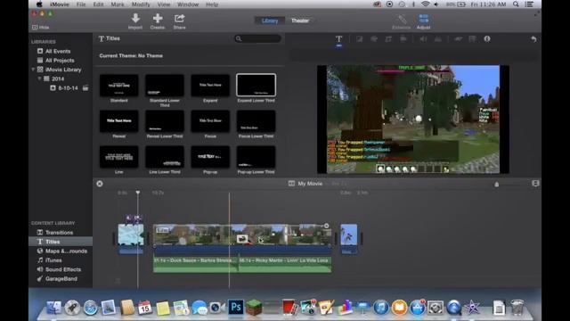This screenshot has height=321, width=570.
Task: Select the Focus Lower Third title
Action: pos(256,121)
